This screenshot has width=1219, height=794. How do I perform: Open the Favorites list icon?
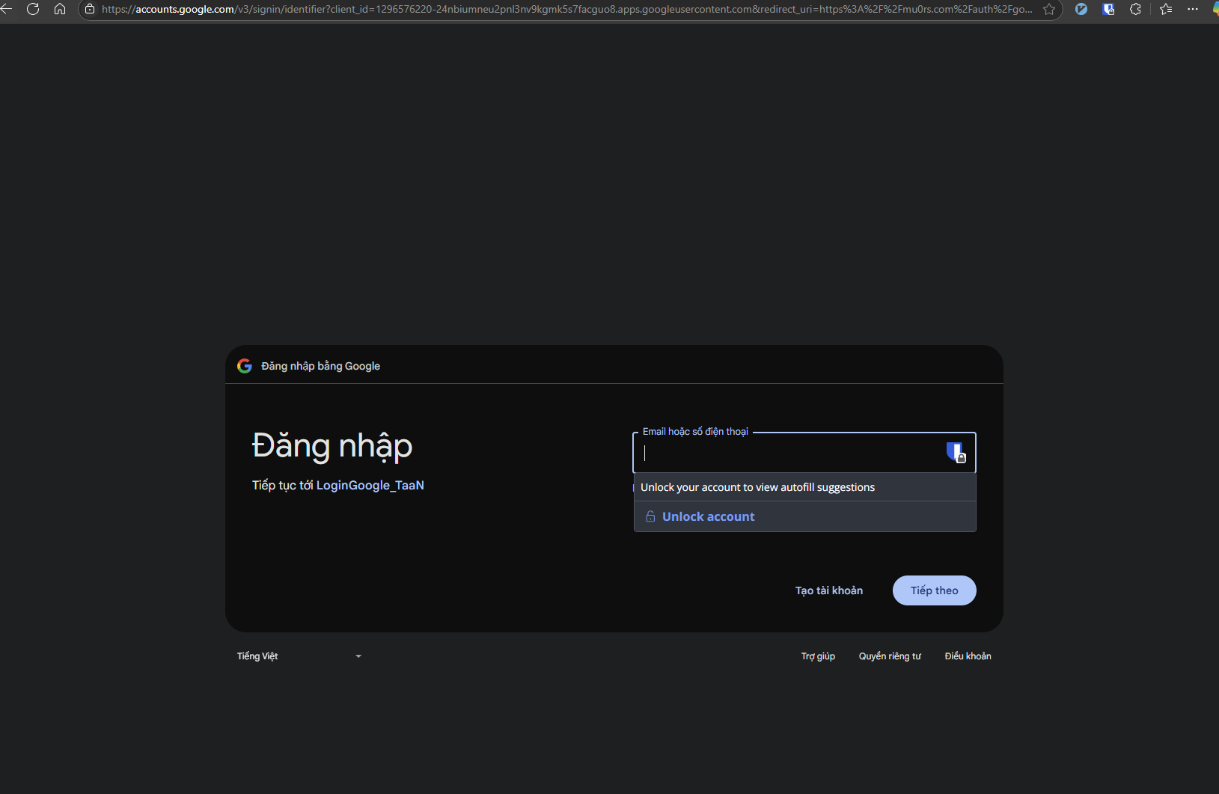click(1164, 10)
